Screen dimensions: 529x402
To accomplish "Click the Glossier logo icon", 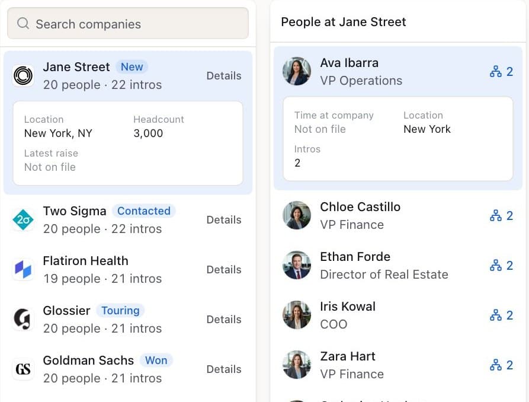I will click(23, 319).
